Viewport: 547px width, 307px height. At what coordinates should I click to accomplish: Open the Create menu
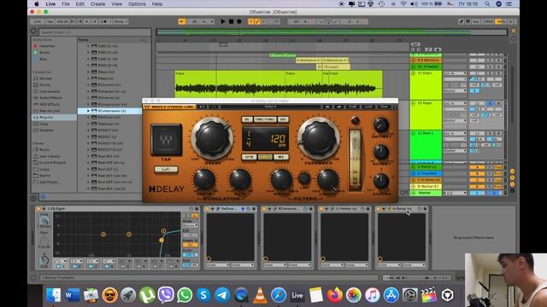97,3
